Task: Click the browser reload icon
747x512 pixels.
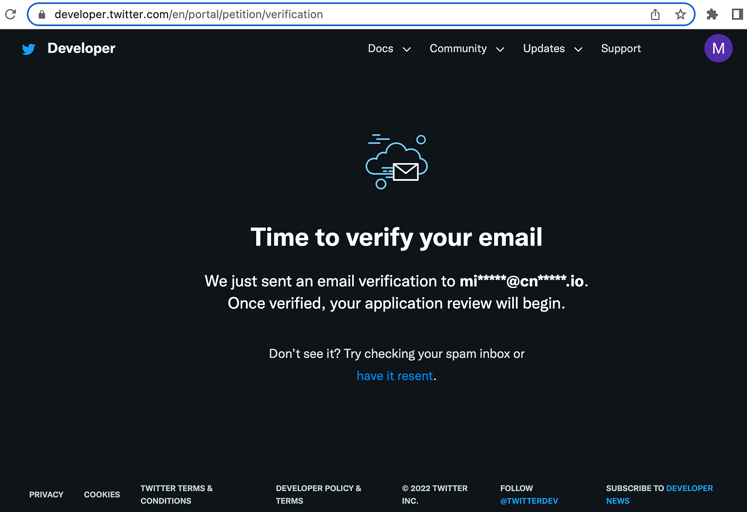Action: (10, 14)
